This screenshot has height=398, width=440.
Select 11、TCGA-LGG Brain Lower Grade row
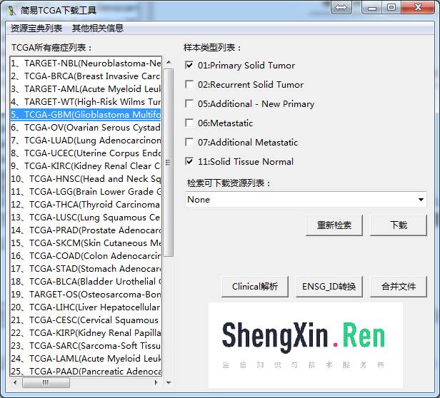point(86,192)
